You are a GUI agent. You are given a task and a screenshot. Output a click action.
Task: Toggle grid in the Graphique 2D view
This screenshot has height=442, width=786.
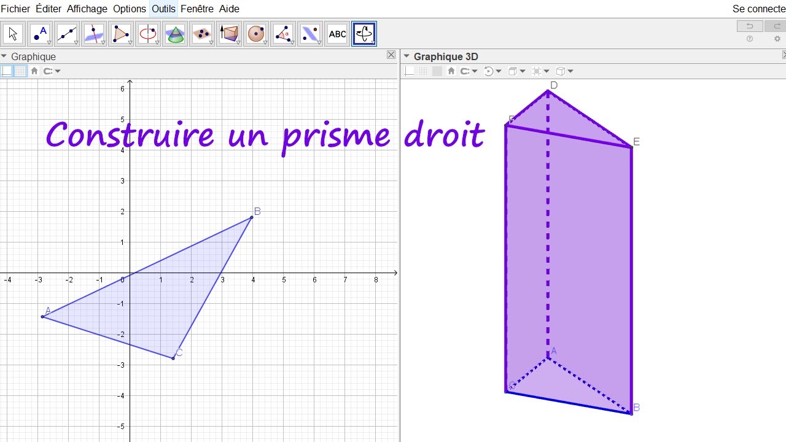[20, 71]
